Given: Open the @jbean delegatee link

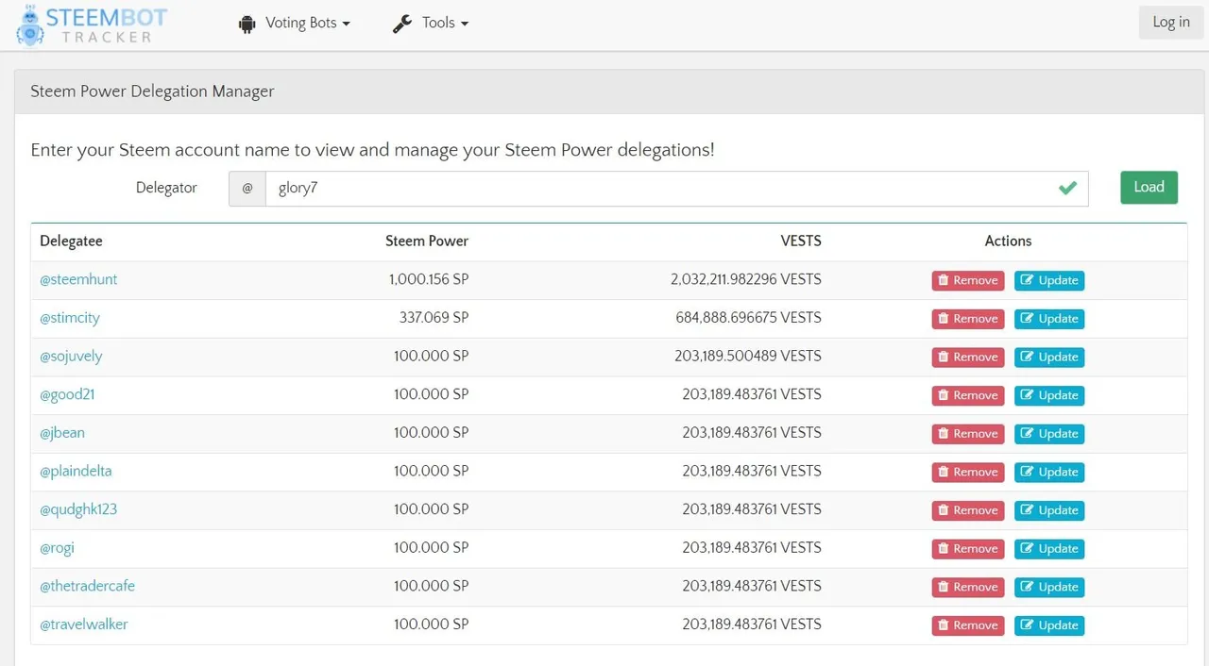Looking at the screenshot, I should (62, 433).
